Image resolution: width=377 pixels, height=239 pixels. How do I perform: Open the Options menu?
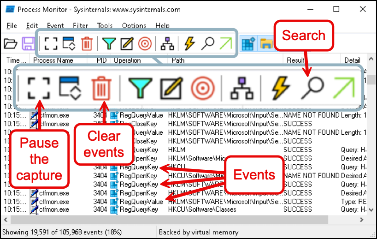point(134,25)
